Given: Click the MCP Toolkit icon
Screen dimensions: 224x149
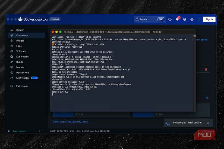Looking at the screenshot, I should pos(12,78).
